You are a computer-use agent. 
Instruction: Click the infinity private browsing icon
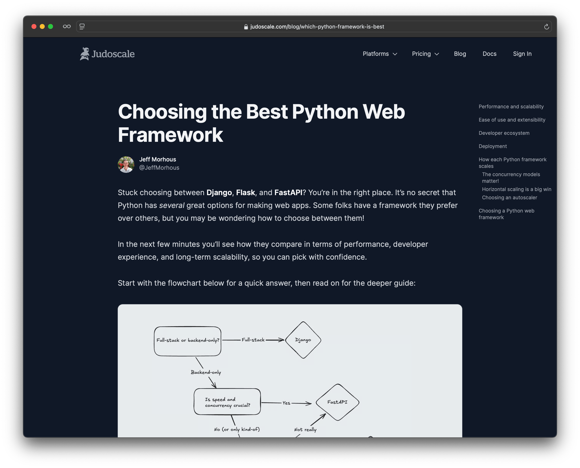coord(67,27)
